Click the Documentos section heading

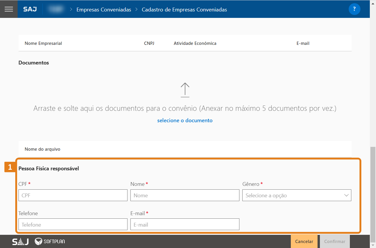[34, 63]
